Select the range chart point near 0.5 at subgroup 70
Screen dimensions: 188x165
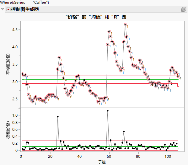tap(124, 131)
